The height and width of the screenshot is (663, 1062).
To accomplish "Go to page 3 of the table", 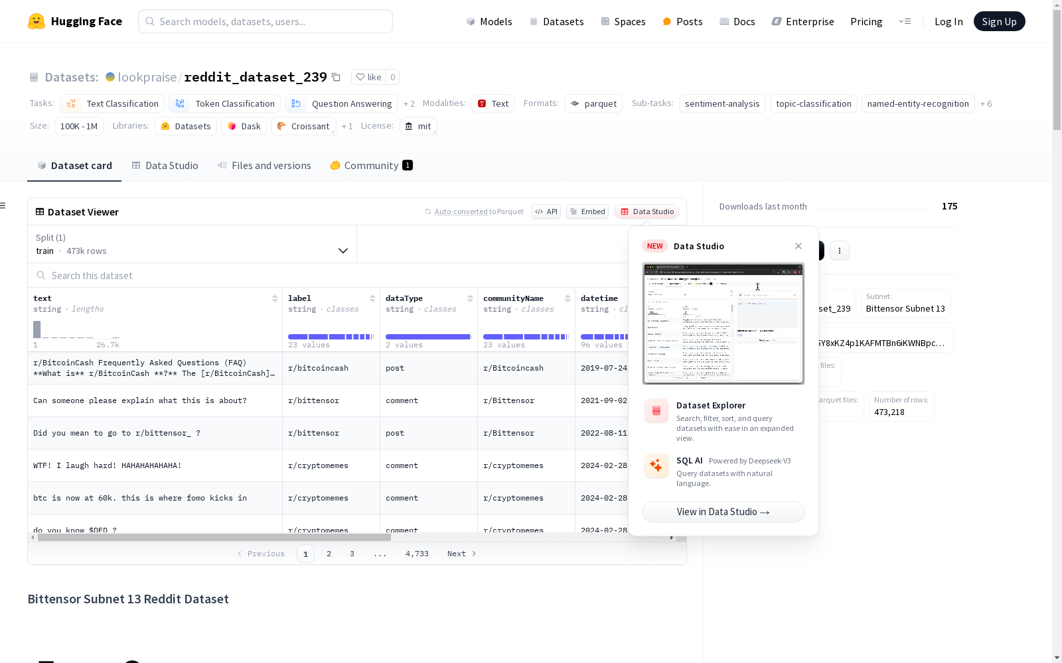I will 352,554.
